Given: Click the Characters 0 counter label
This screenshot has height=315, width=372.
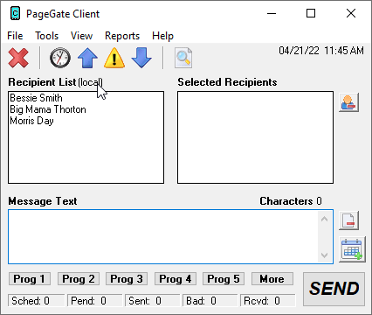Looking at the screenshot, I should coord(291,201).
